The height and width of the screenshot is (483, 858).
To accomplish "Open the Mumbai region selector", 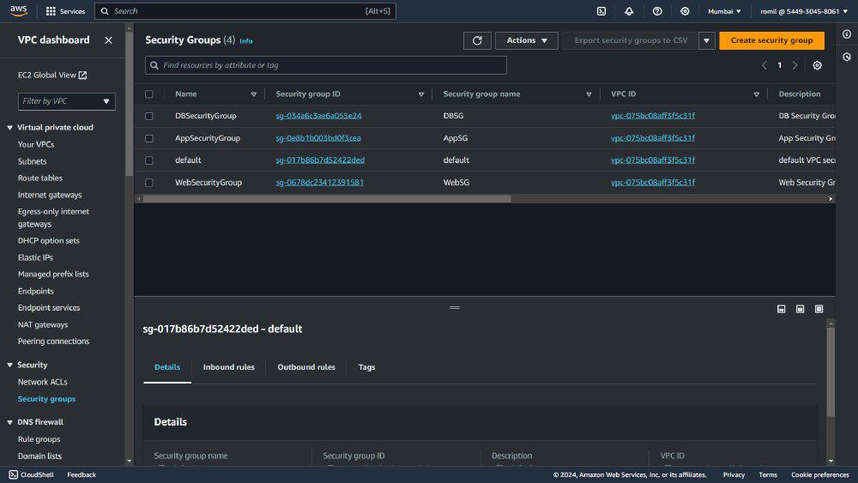I will pos(724,11).
